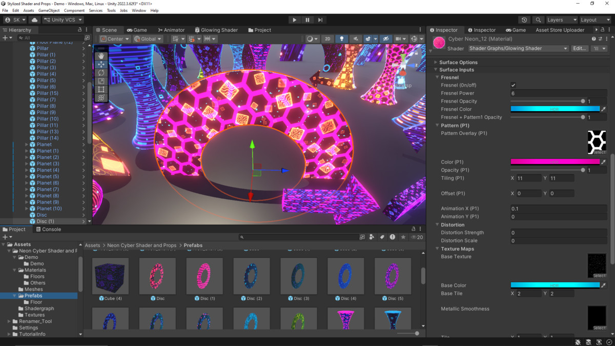The width and height of the screenshot is (615, 346).
Task: Click the global search magnifier icon
Action: coord(538,20)
